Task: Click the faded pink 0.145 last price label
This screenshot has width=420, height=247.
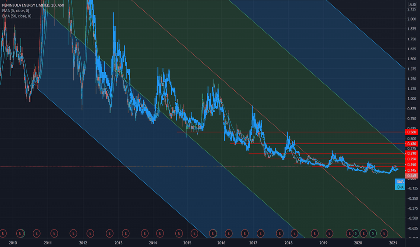Action: (x=412, y=176)
